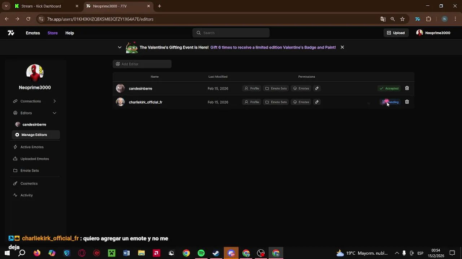Click candesinberre avatar in editors table
Screen dimensions: 462x259
[x=120, y=88]
